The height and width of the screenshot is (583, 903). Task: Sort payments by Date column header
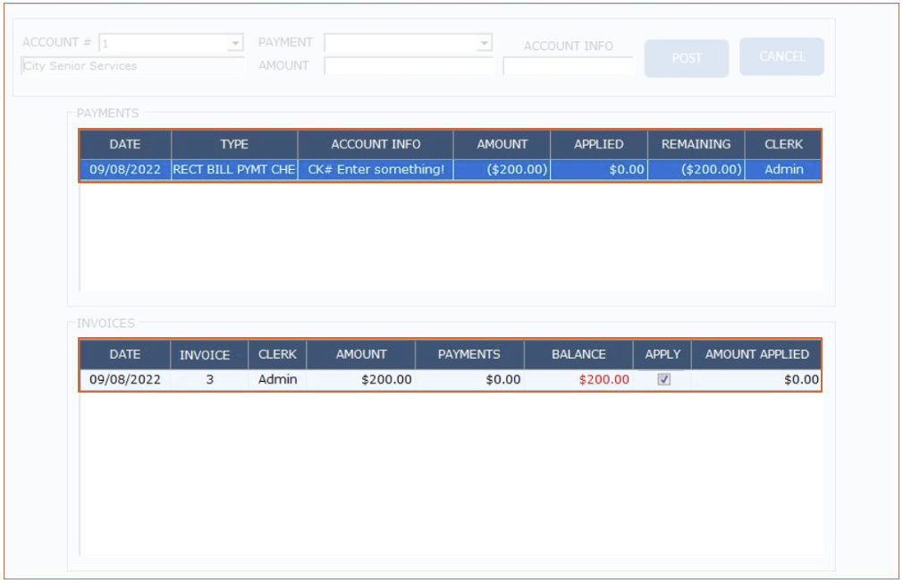coord(125,144)
